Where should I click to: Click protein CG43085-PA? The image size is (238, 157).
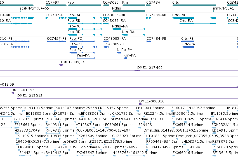[106, 41]
